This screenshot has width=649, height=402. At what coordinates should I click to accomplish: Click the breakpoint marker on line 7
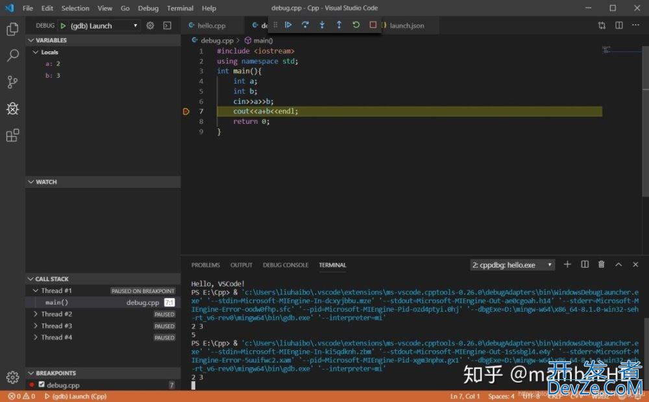pos(186,112)
